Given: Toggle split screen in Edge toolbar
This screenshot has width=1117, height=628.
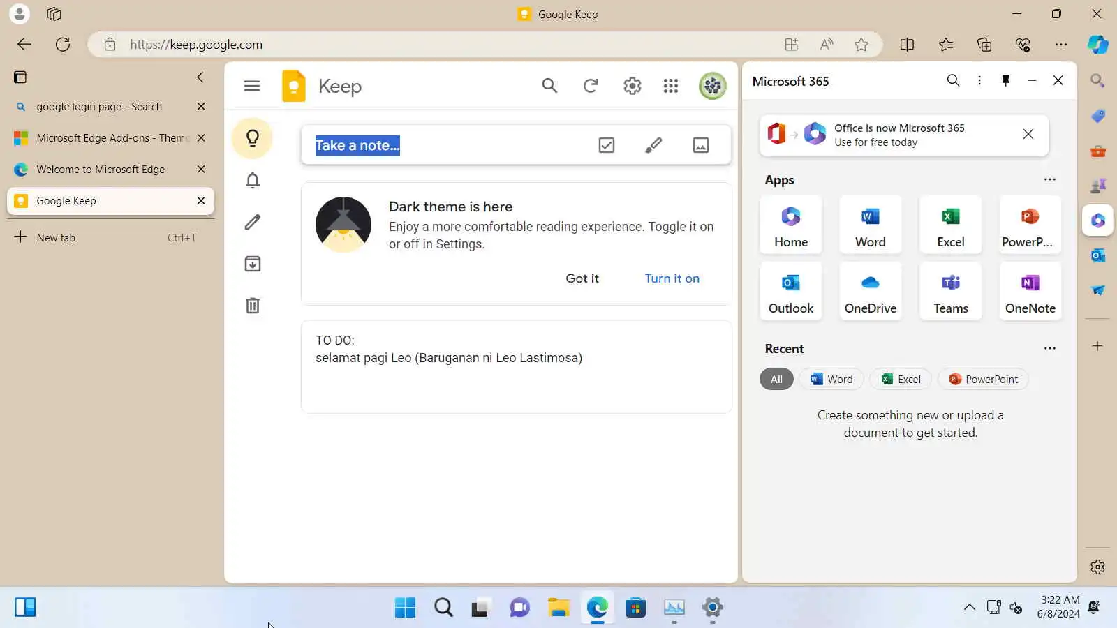Looking at the screenshot, I should click(907, 45).
